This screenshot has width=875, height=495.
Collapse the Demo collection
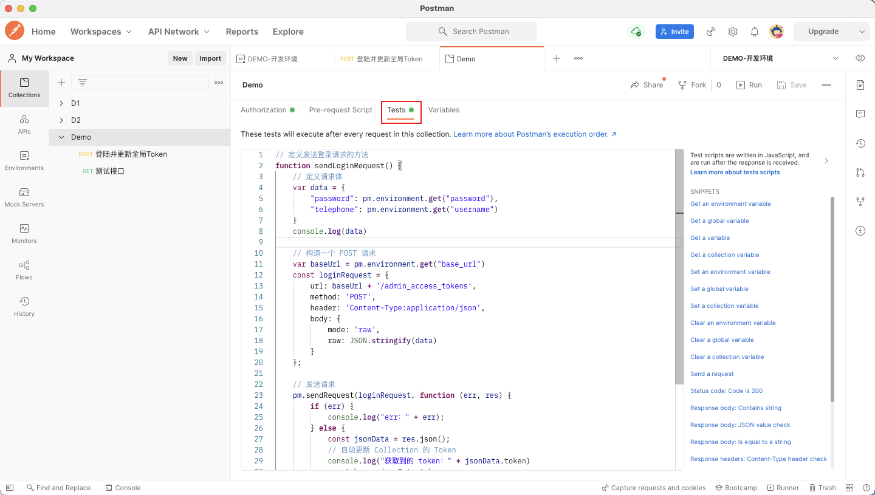click(x=61, y=137)
